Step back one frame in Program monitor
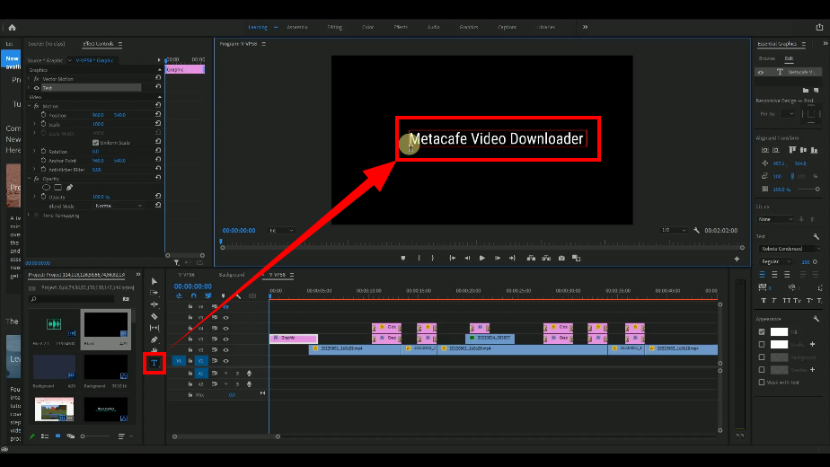This screenshot has height=467, width=830. coord(467,258)
